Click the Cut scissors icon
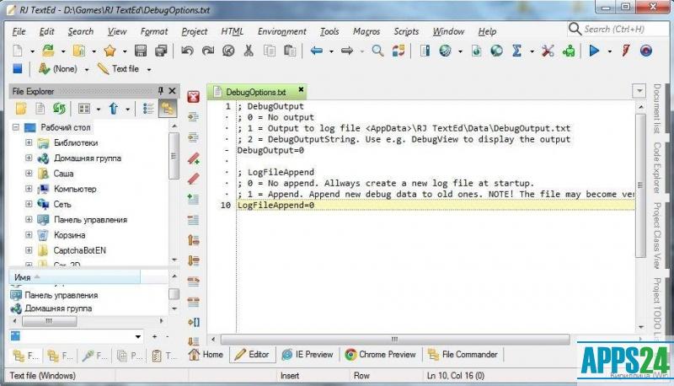The width and height of the screenshot is (674, 386). (249, 51)
